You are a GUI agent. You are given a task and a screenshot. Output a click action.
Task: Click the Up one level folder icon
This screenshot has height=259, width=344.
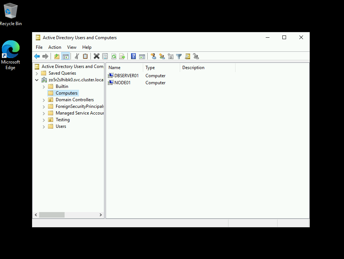coord(57,57)
